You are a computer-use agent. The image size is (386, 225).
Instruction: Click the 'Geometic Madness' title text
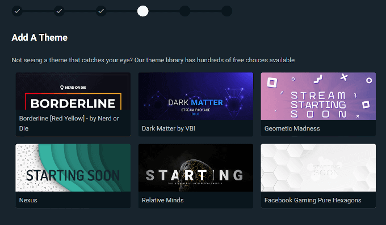tap(292, 128)
